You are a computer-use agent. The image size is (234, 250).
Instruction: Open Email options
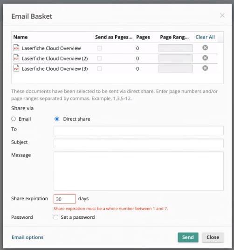(x=28, y=237)
